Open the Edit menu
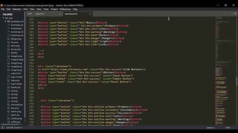The height and width of the screenshot is (133, 238). click(9, 9)
